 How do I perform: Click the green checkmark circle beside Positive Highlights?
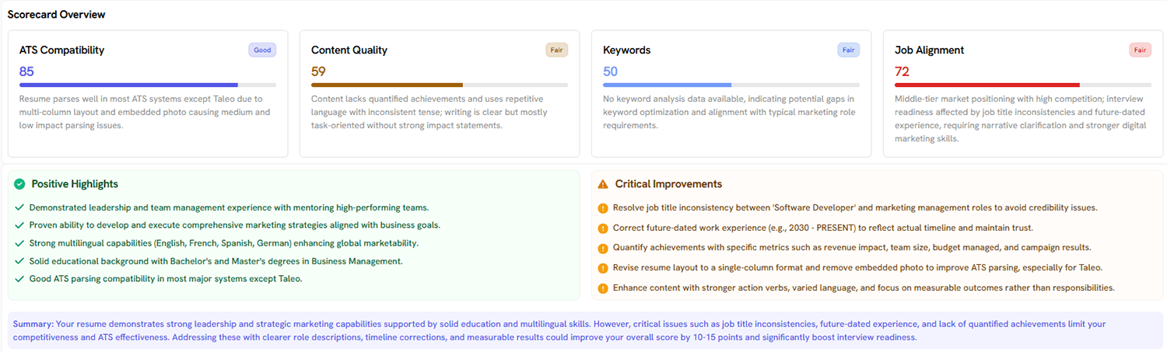pos(19,184)
